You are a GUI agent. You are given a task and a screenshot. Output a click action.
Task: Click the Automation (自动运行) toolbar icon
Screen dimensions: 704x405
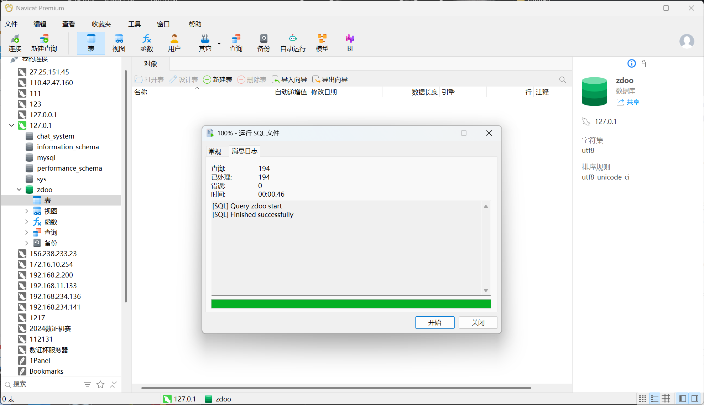click(x=293, y=43)
